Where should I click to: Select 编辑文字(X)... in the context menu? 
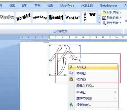(93, 86)
